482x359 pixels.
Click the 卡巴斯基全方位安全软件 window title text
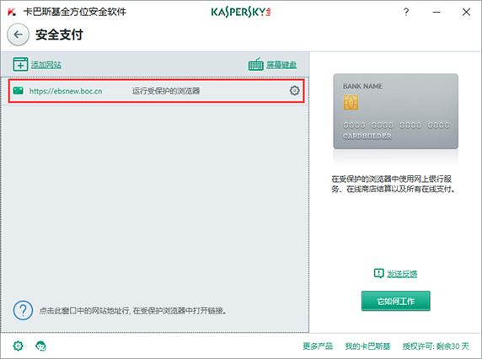point(75,12)
